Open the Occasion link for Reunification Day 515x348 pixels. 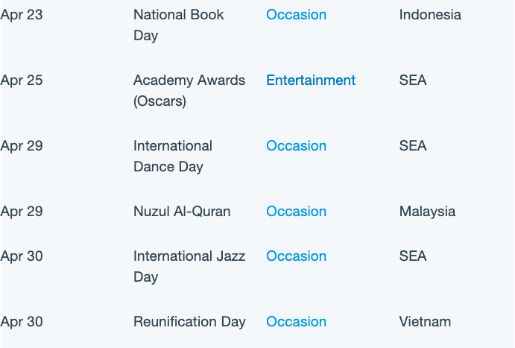296,322
